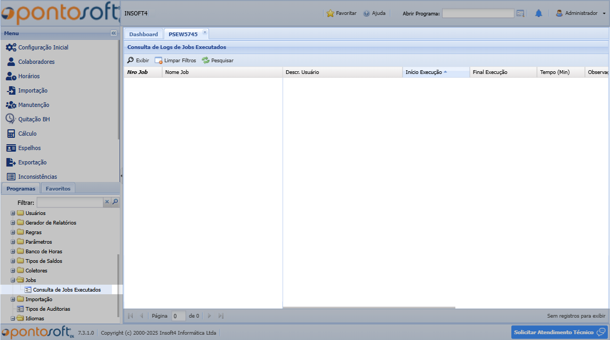Collapse the Menu panel with double-arrow
The height and width of the screenshot is (340, 610).
[114, 33]
